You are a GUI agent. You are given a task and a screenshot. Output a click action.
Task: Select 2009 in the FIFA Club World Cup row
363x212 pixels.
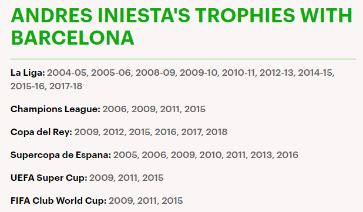[122, 201]
